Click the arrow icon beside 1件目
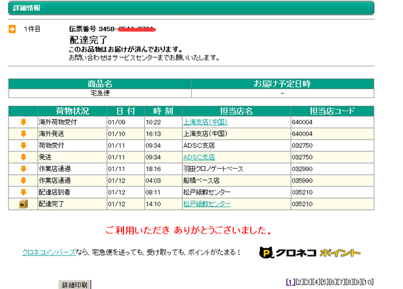The image size is (403, 289). pyautogui.click(x=12, y=29)
